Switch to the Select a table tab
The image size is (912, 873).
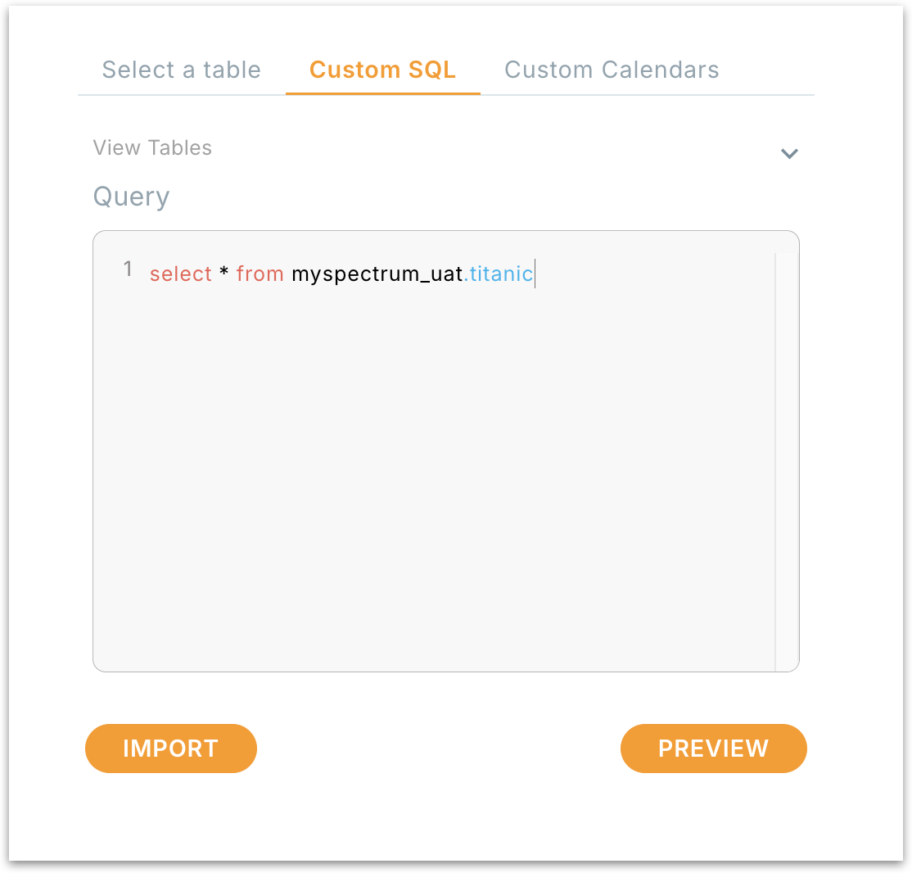coord(181,70)
